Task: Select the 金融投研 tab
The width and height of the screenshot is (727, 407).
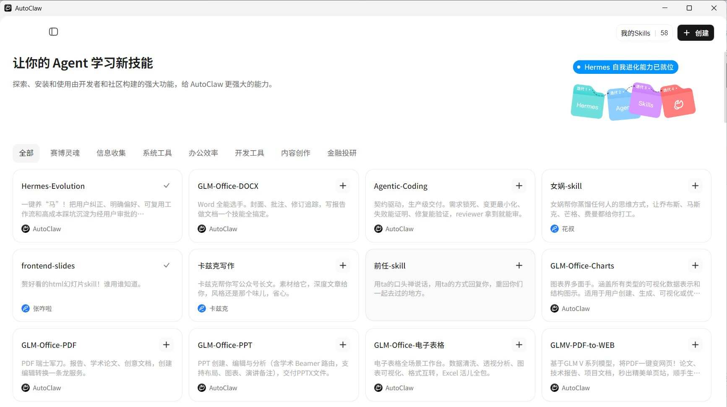Action: (x=342, y=153)
